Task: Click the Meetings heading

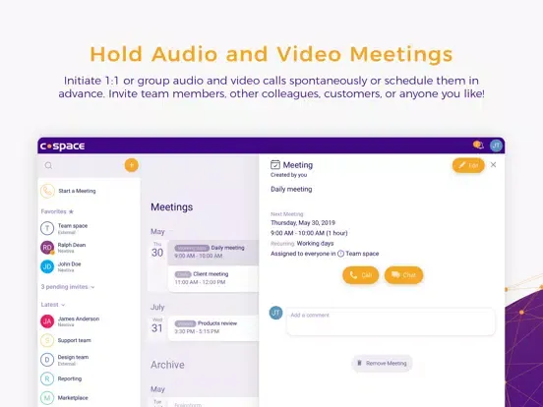Action: click(x=172, y=207)
